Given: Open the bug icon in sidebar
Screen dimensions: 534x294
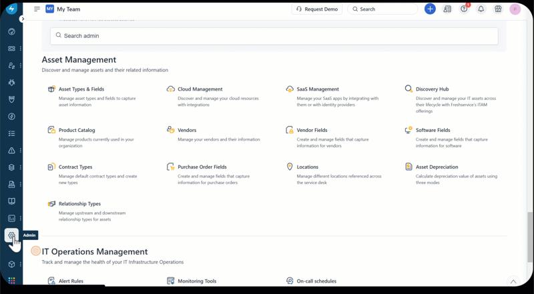Looking at the screenshot, I should point(11,83).
